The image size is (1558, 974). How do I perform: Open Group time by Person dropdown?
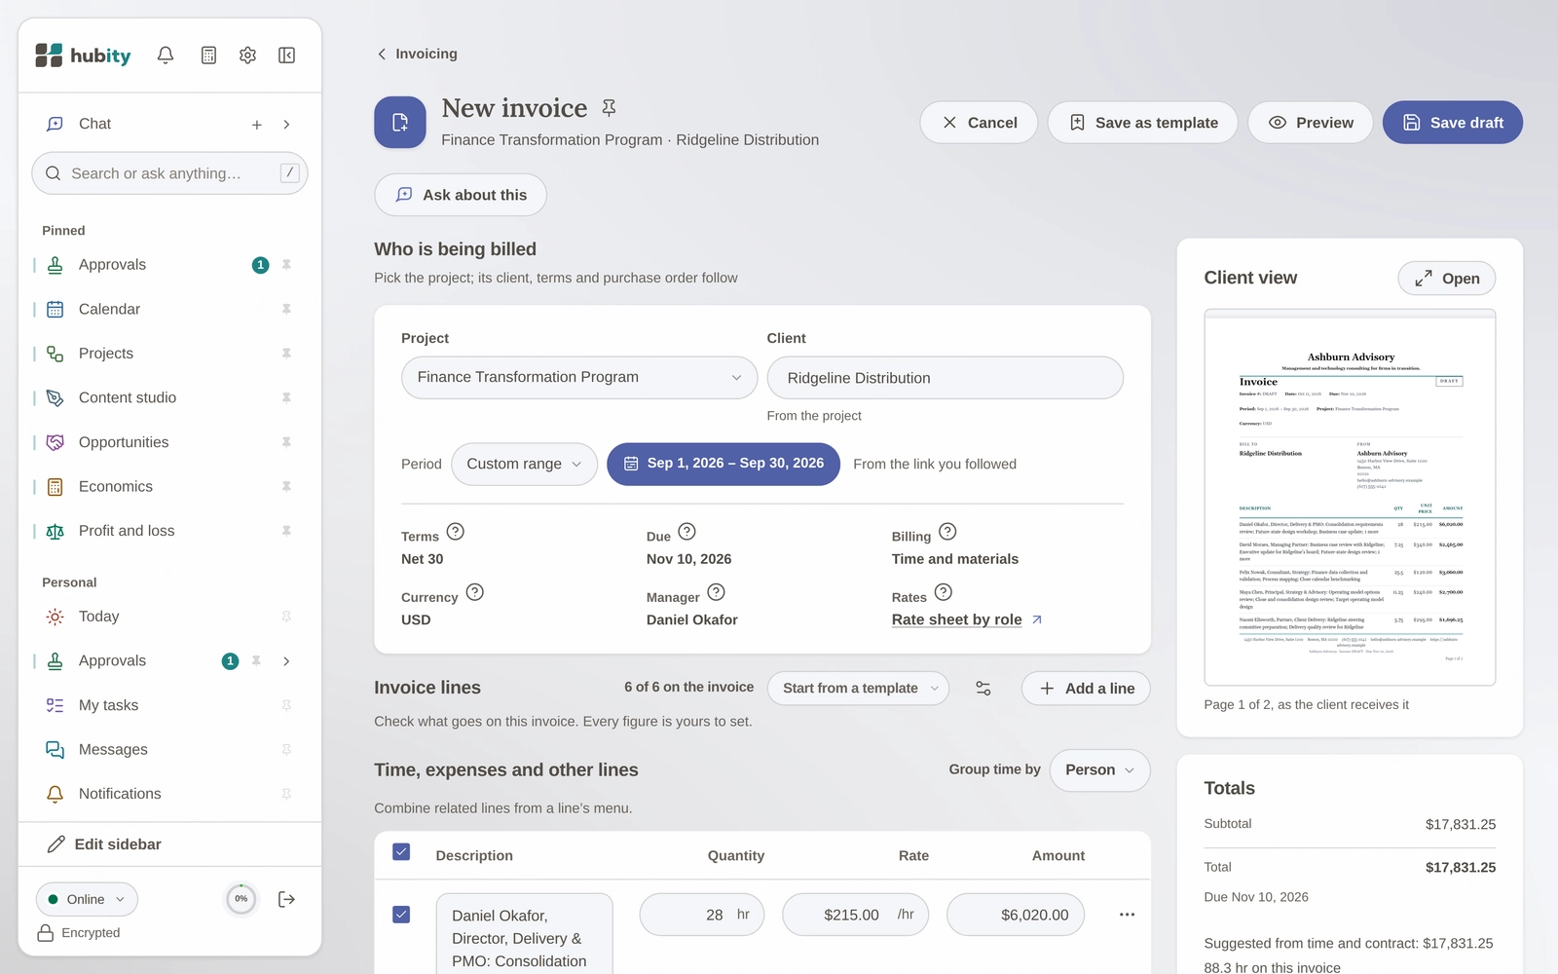coord(1099,770)
